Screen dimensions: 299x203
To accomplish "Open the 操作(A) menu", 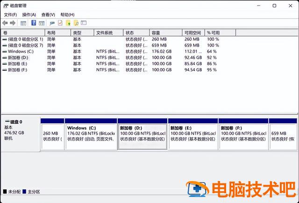I will point(29,14).
